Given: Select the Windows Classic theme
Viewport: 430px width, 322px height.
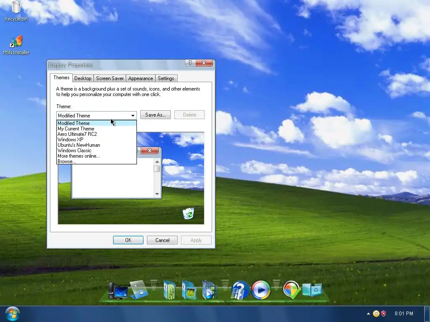Looking at the screenshot, I should pos(97,151).
